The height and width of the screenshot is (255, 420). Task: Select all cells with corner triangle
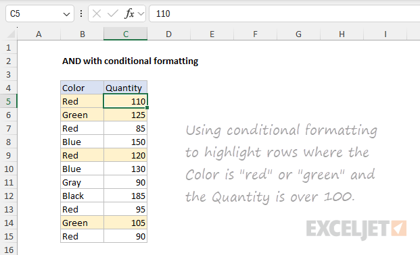pos(11,34)
